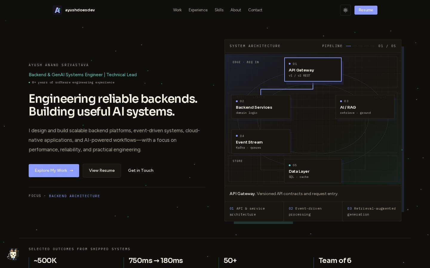This screenshot has height=268, width=430.
Task: Click the '01 / 05' pipeline counter
Action: tap(387, 46)
